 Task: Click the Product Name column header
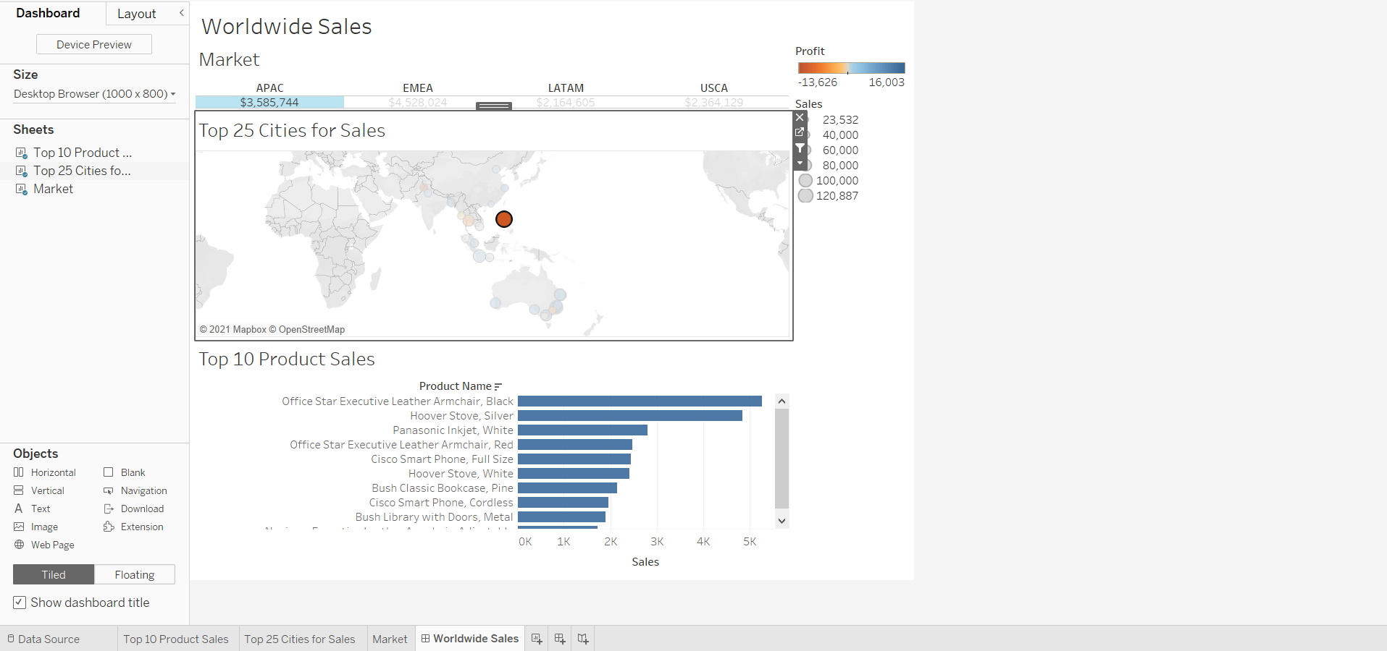coord(455,386)
